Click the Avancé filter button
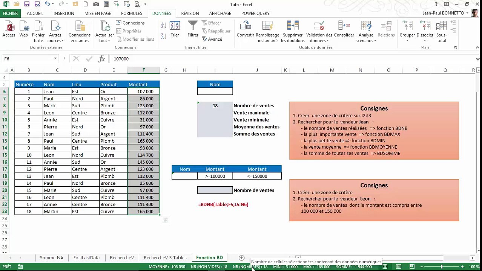 (x=212, y=39)
